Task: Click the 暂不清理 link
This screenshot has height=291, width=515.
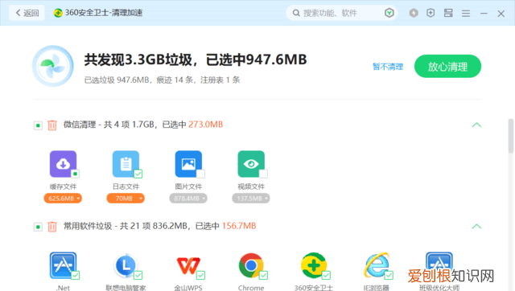Action: point(388,67)
